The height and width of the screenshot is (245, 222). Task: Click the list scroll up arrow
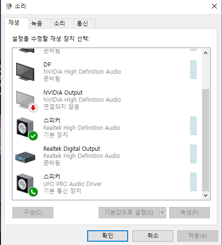pos(205,53)
